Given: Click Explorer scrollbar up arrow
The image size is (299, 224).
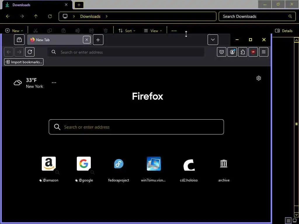Looking at the screenshot, I should [x=296, y=40].
